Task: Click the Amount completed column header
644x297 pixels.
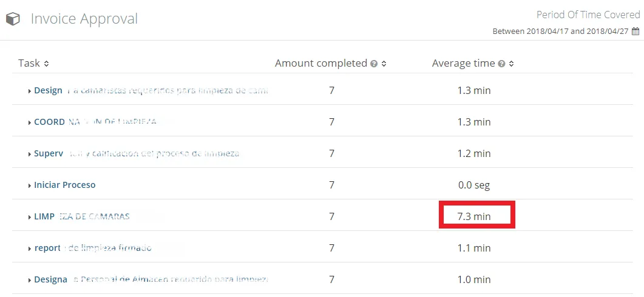Action: pos(320,63)
